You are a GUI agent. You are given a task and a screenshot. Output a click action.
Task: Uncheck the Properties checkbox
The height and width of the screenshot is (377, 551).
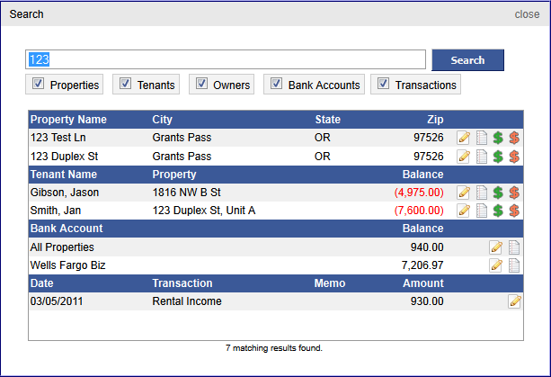(39, 84)
